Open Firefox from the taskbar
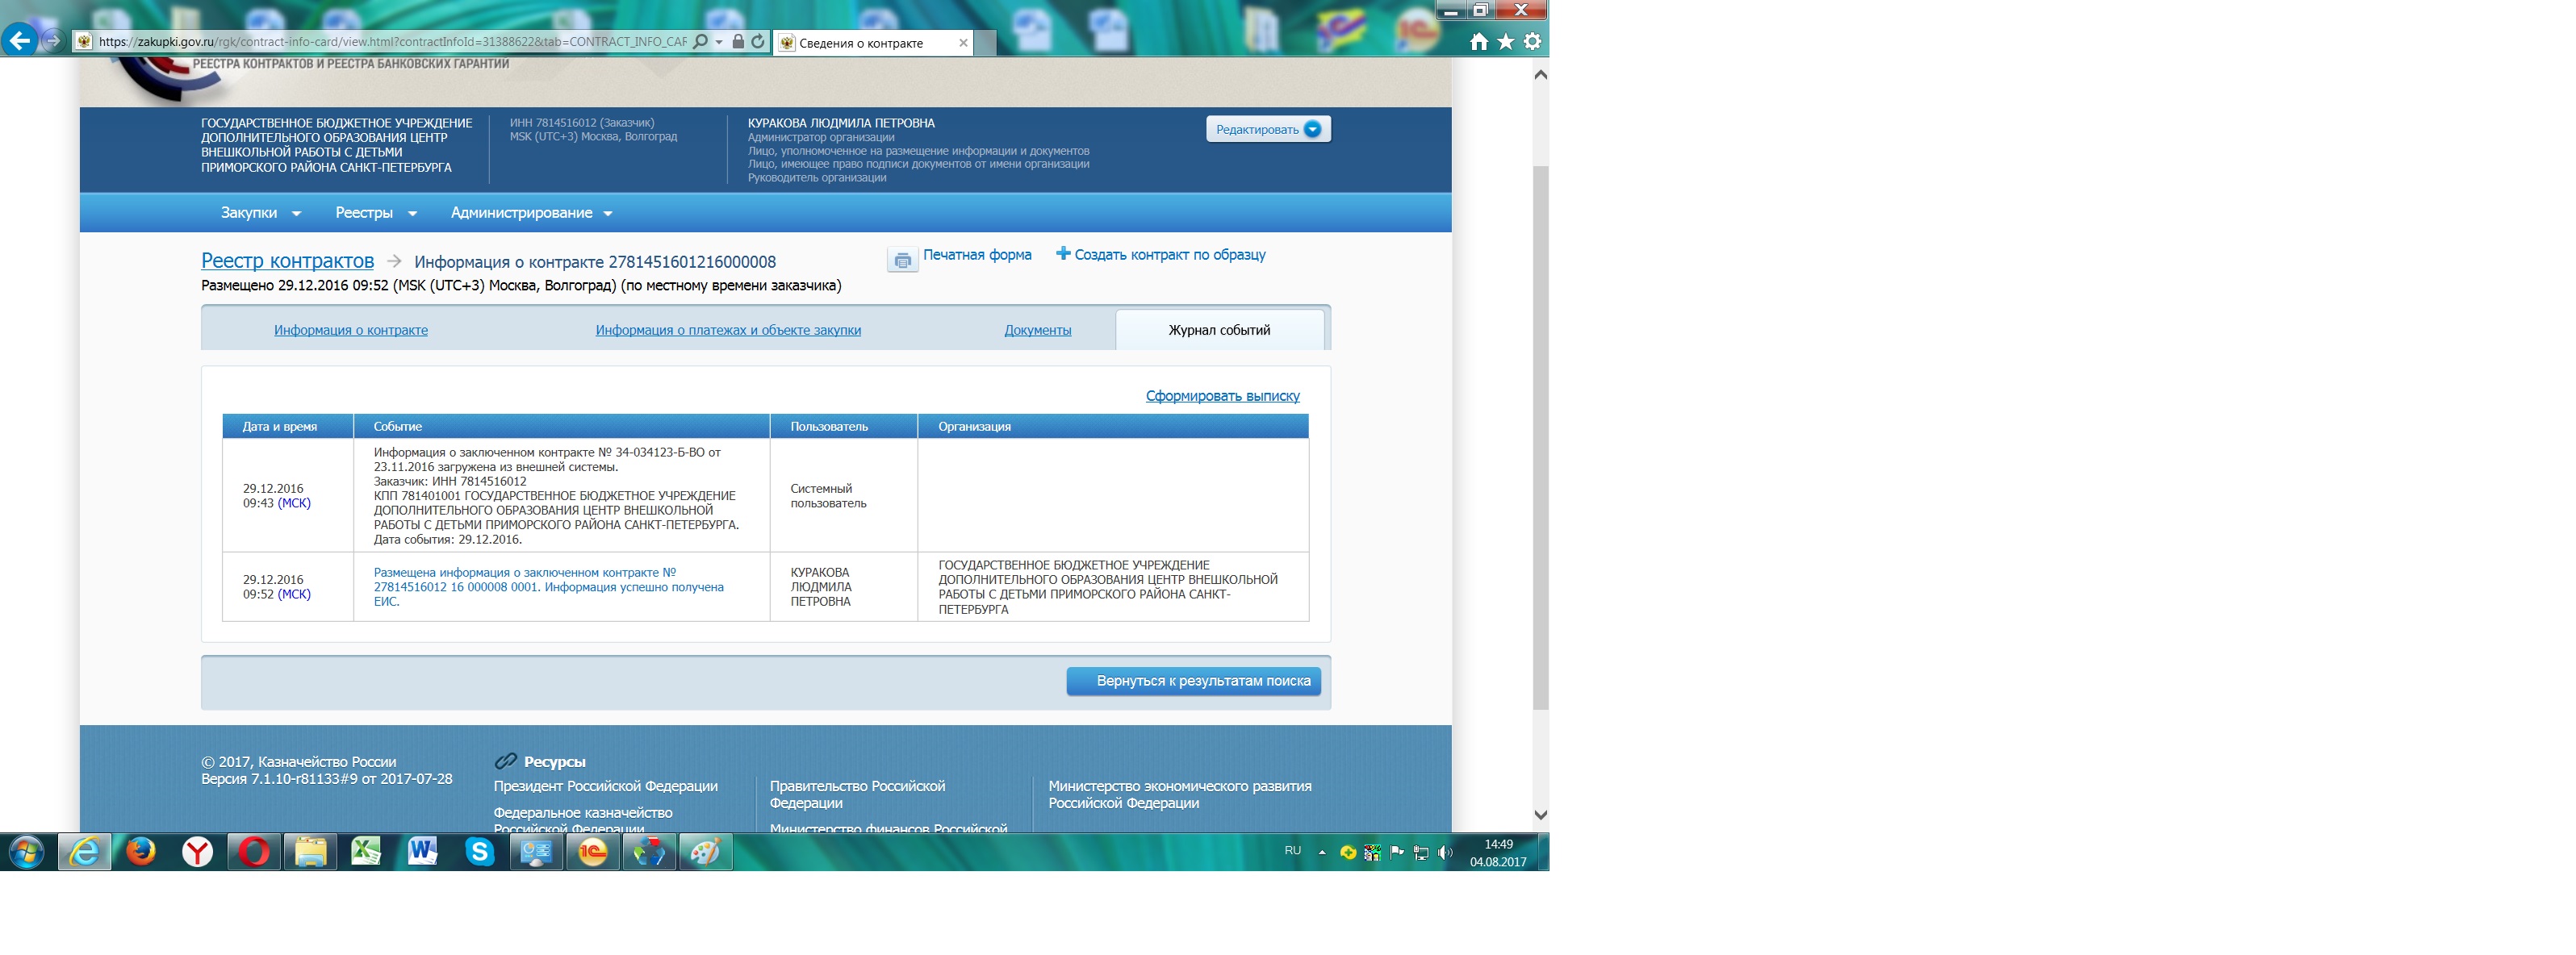2576x955 pixels. tap(141, 852)
